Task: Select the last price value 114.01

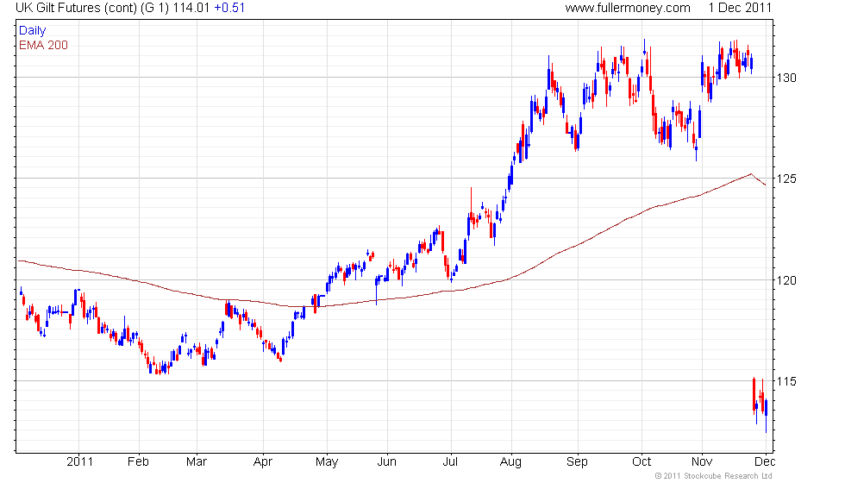Action: click(191, 8)
